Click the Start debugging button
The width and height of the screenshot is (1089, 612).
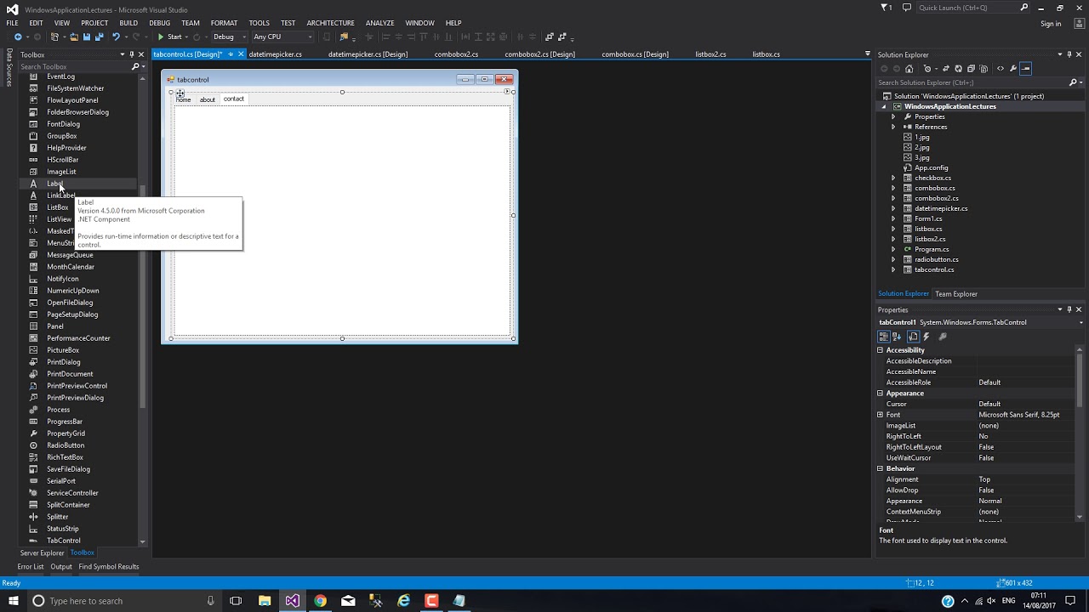tap(170, 37)
